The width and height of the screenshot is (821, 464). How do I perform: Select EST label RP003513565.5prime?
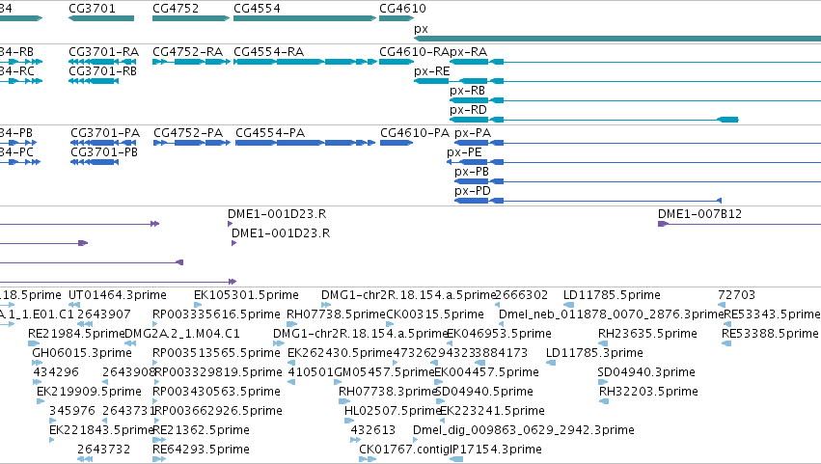click(216, 353)
